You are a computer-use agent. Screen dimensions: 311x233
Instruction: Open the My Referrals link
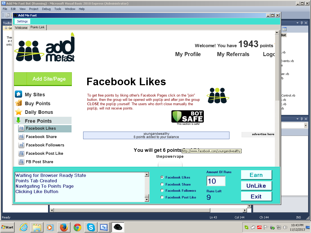tap(233, 54)
